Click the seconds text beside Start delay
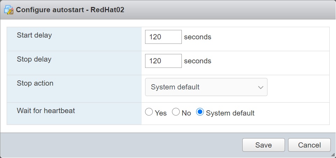Viewport: 336px width, 158px height. [198, 37]
